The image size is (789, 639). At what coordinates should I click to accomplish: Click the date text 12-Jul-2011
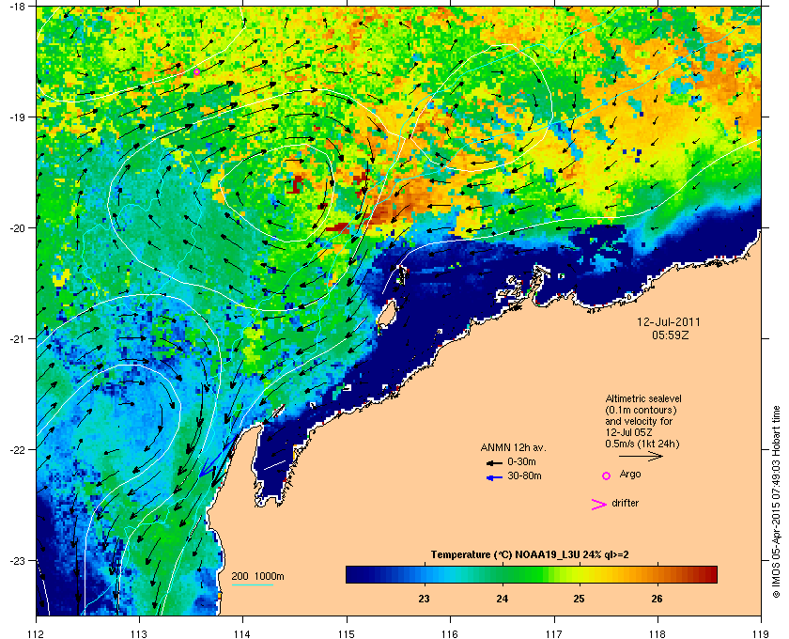(668, 322)
